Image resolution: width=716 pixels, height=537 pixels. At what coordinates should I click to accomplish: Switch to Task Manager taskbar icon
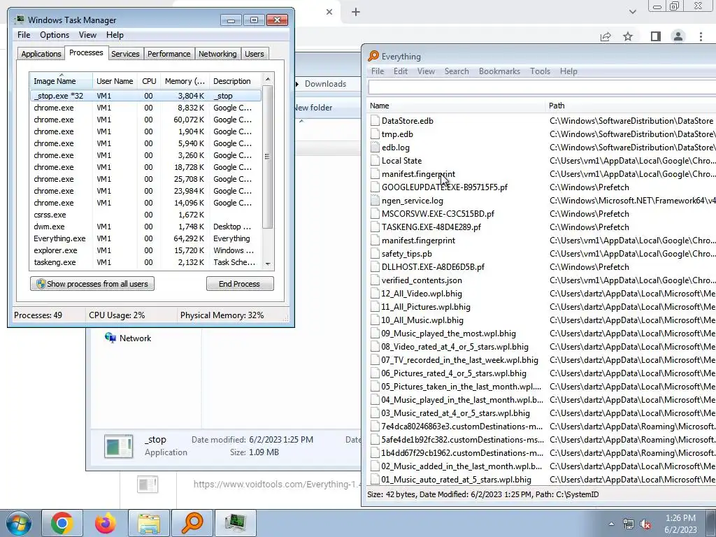point(236,523)
